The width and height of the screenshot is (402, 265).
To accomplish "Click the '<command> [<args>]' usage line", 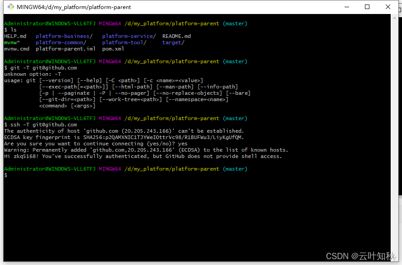I will (67, 106).
